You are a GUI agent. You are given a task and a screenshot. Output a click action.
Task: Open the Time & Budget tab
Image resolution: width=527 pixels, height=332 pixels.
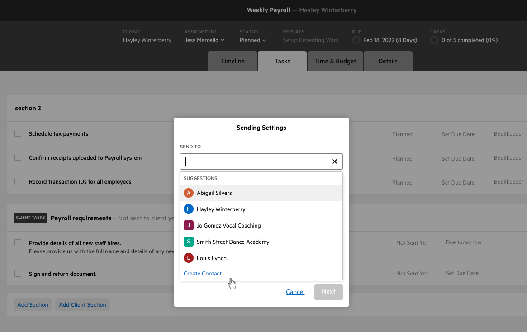(x=335, y=61)
